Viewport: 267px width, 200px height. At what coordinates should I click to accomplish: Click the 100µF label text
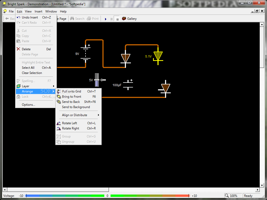point(117,85)
